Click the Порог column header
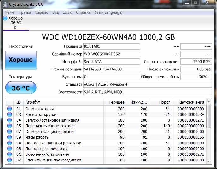 click(161, 102)
